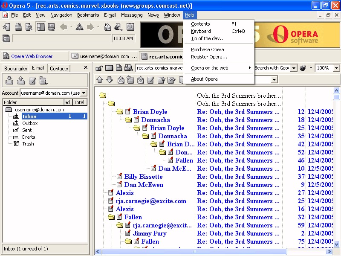
Task: Open Print Preview from the main toolbar
Action: pyautogui.click(x=29, y=27)
